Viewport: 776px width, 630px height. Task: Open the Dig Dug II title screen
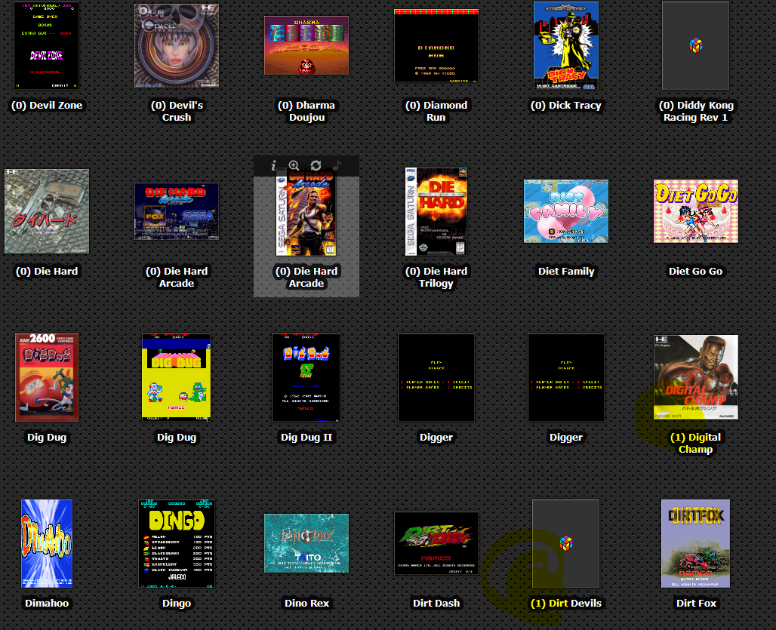306,377
